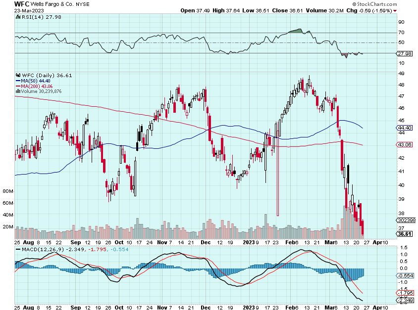Screen dimensions: 418x310
Task: Click the Open 37.49 value
Action: point(195,11)
